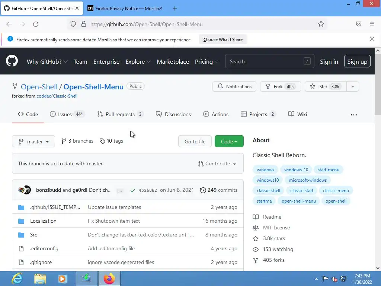
Task: Open the Open-Shell owner link
Action: (39, 87)
